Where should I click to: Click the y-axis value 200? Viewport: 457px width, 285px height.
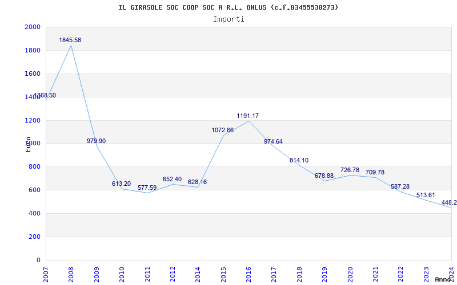tap(34, 237)
